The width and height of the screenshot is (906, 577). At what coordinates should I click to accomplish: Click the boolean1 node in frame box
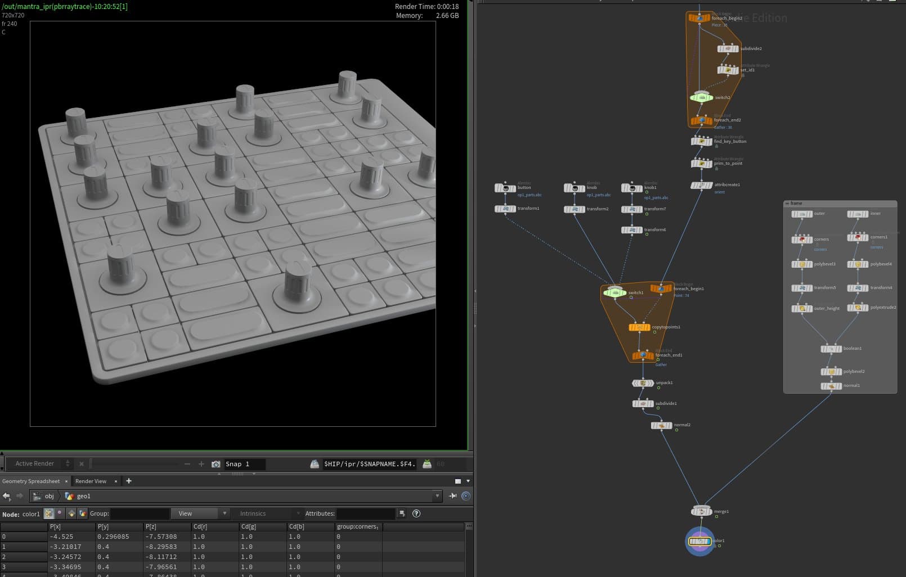tap(831, 349)
